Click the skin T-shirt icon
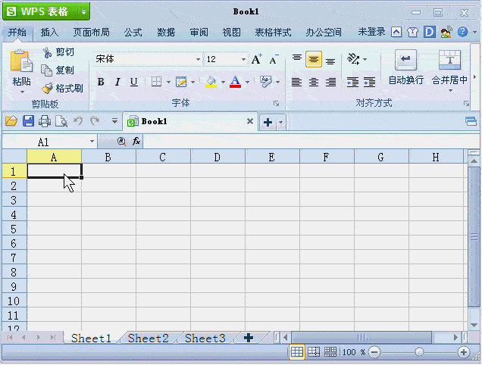This screenshot has width=482, height=365. click(412, 32)
